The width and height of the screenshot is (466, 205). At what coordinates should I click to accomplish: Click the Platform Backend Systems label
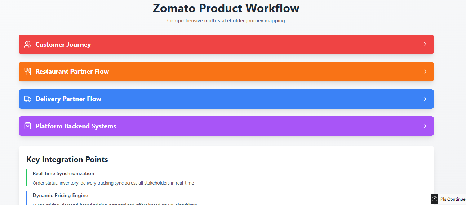(76, 126)
